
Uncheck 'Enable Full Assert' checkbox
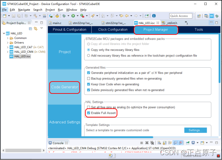[88, 113]
